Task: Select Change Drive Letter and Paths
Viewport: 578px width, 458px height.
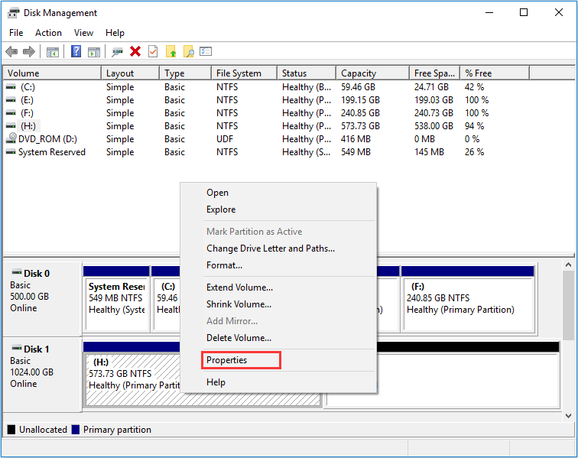Action: point(278,248)
